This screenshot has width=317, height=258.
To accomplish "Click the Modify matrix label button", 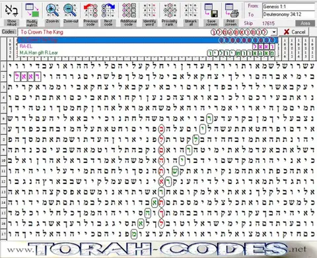I will pos(32,22).
